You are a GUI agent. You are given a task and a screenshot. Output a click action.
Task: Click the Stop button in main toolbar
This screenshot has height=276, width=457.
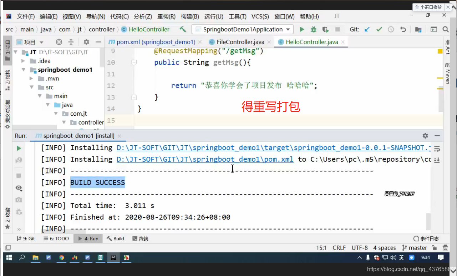tap(337, 29)
